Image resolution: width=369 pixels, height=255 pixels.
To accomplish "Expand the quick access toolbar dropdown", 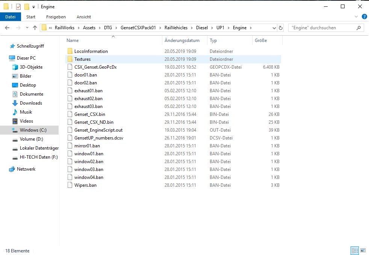I will point(33,7).
